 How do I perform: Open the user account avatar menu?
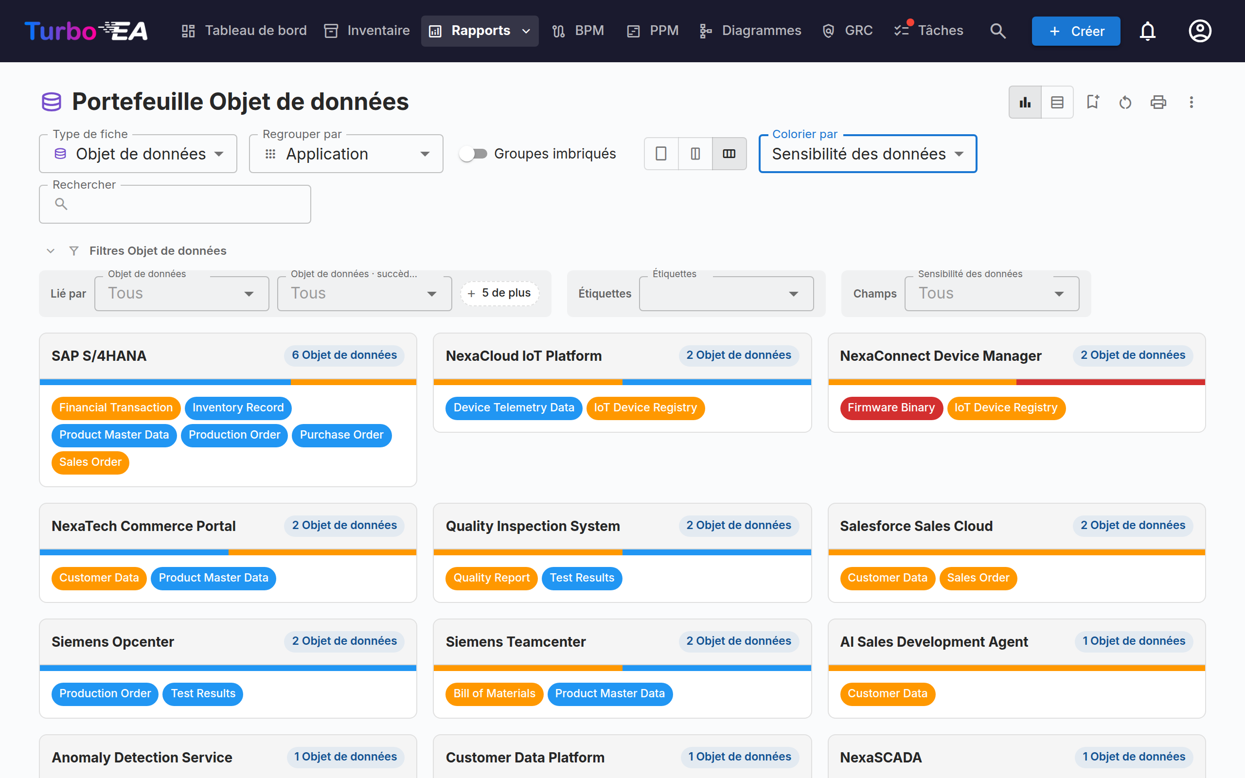pos(1200,31)
